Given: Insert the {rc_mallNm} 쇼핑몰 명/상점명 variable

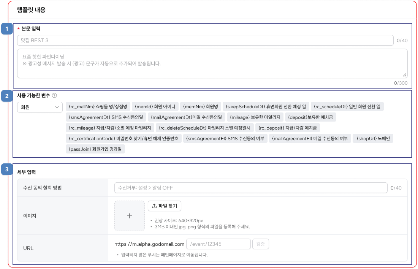Looking at the screenshot, I should 98,106.
